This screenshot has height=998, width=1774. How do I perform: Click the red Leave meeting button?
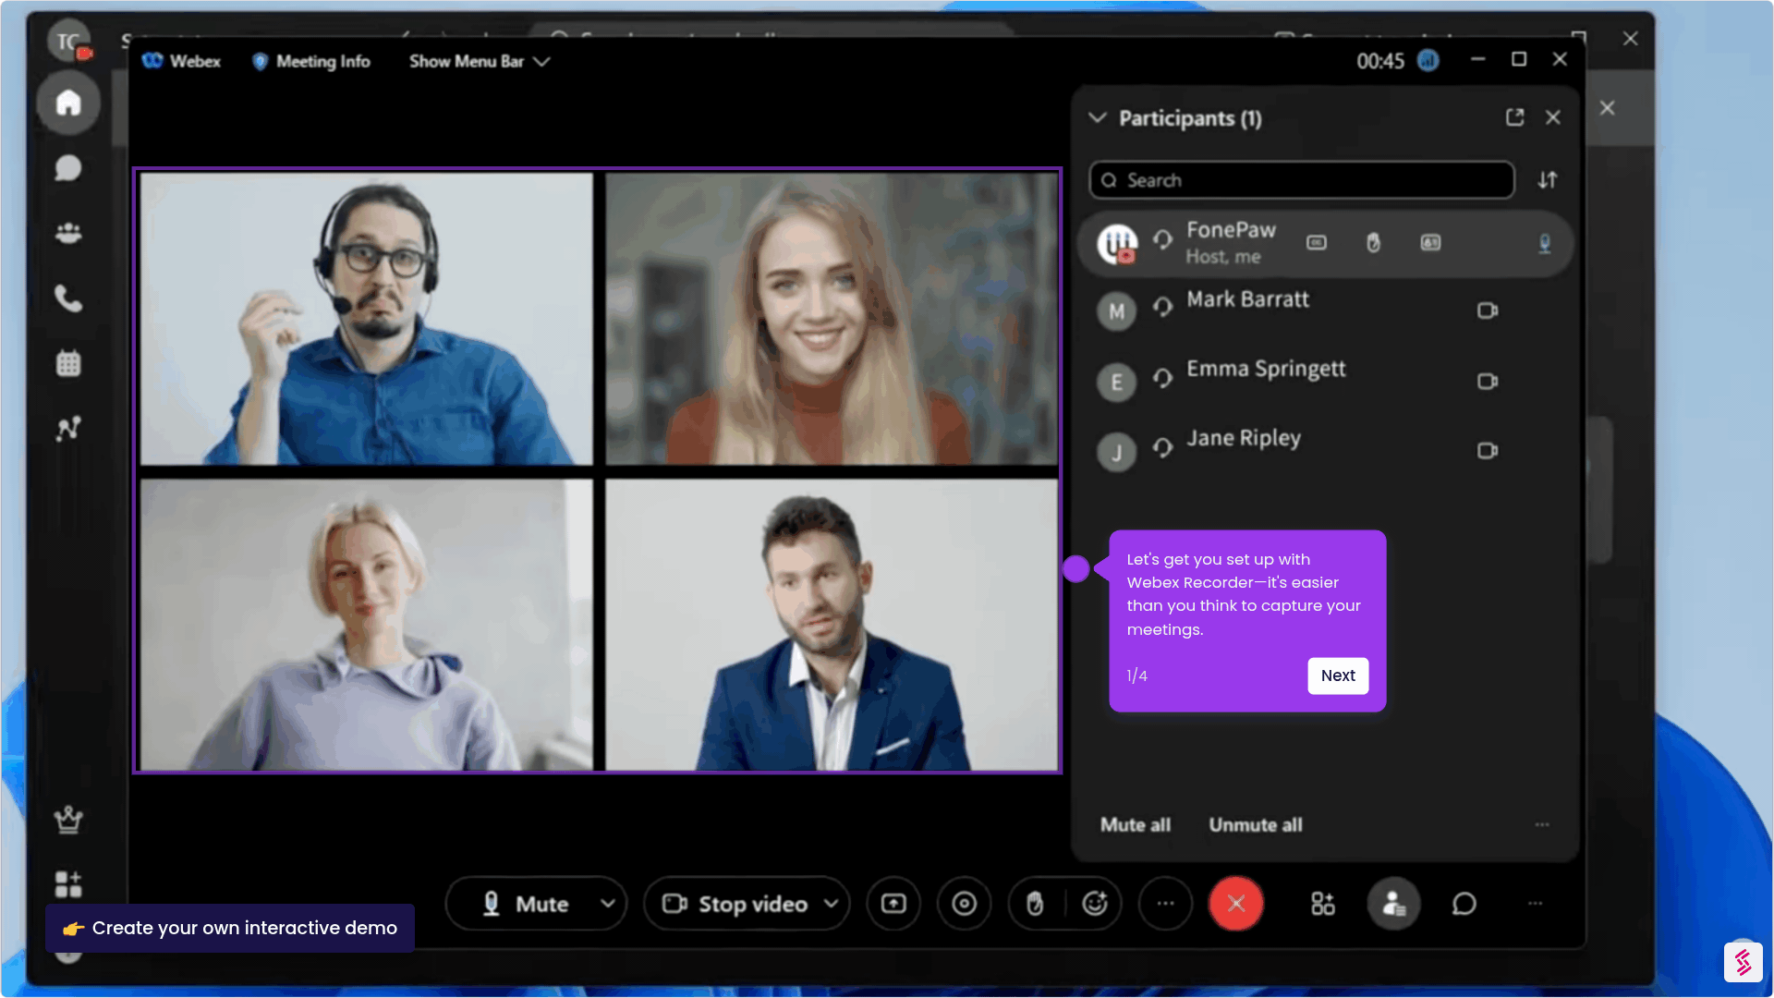(1236, 904)
